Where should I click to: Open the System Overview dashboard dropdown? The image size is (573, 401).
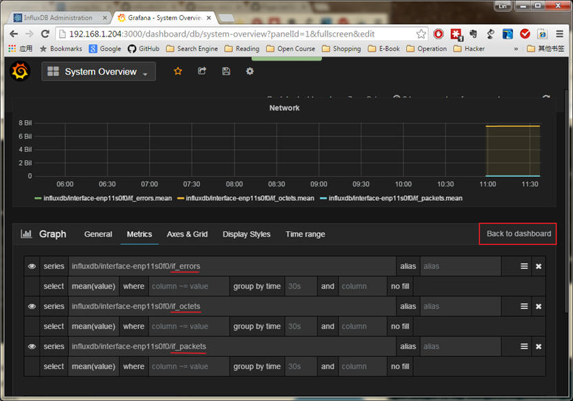click(99, 72)
